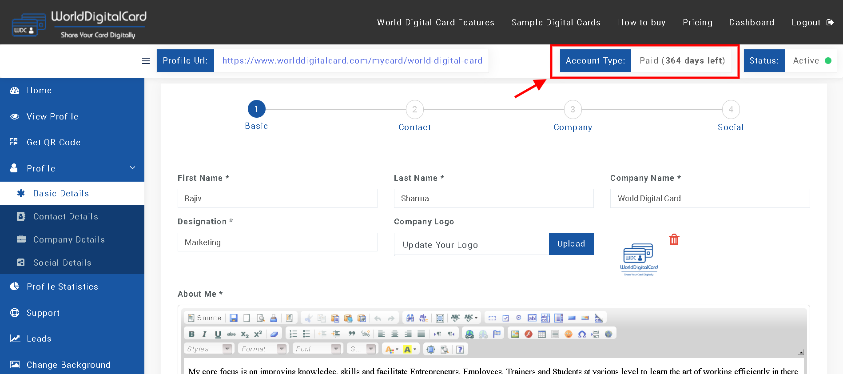Go to step 2 Contact
Viewport: 843px width, 374px height.
click(414, 109)
